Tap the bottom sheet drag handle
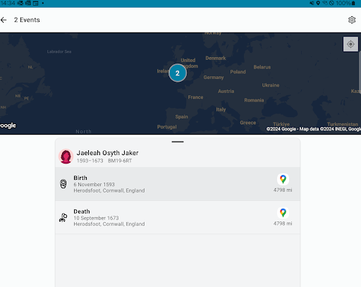This screenshot has height=287, width=361. tap(178, 142)
